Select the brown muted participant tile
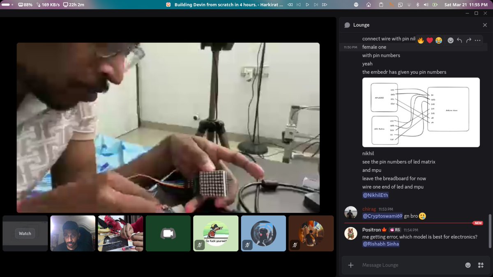This screenshot has height=277, width=493. point(311,234)
